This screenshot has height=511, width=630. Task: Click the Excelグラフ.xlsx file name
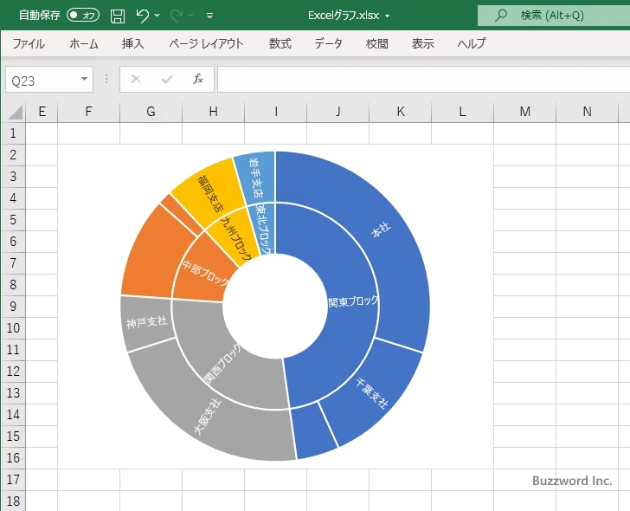click(x=345, y=16)
